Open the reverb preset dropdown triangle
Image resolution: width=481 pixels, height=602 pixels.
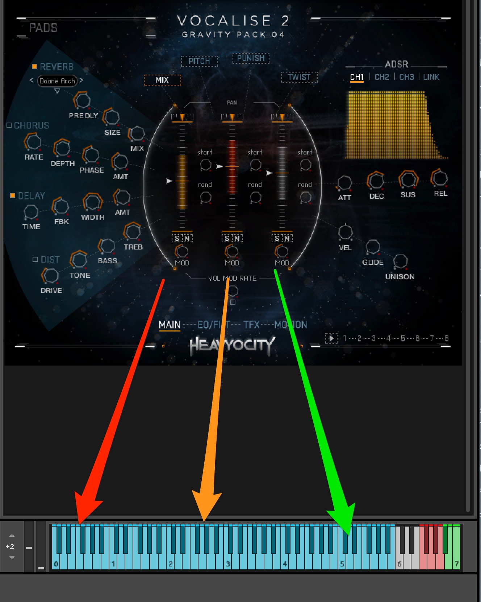click(x=57, y=91)
